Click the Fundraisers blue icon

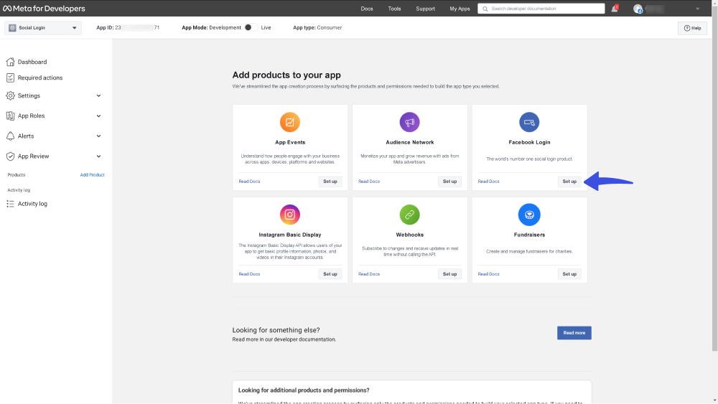pos(529,215)
